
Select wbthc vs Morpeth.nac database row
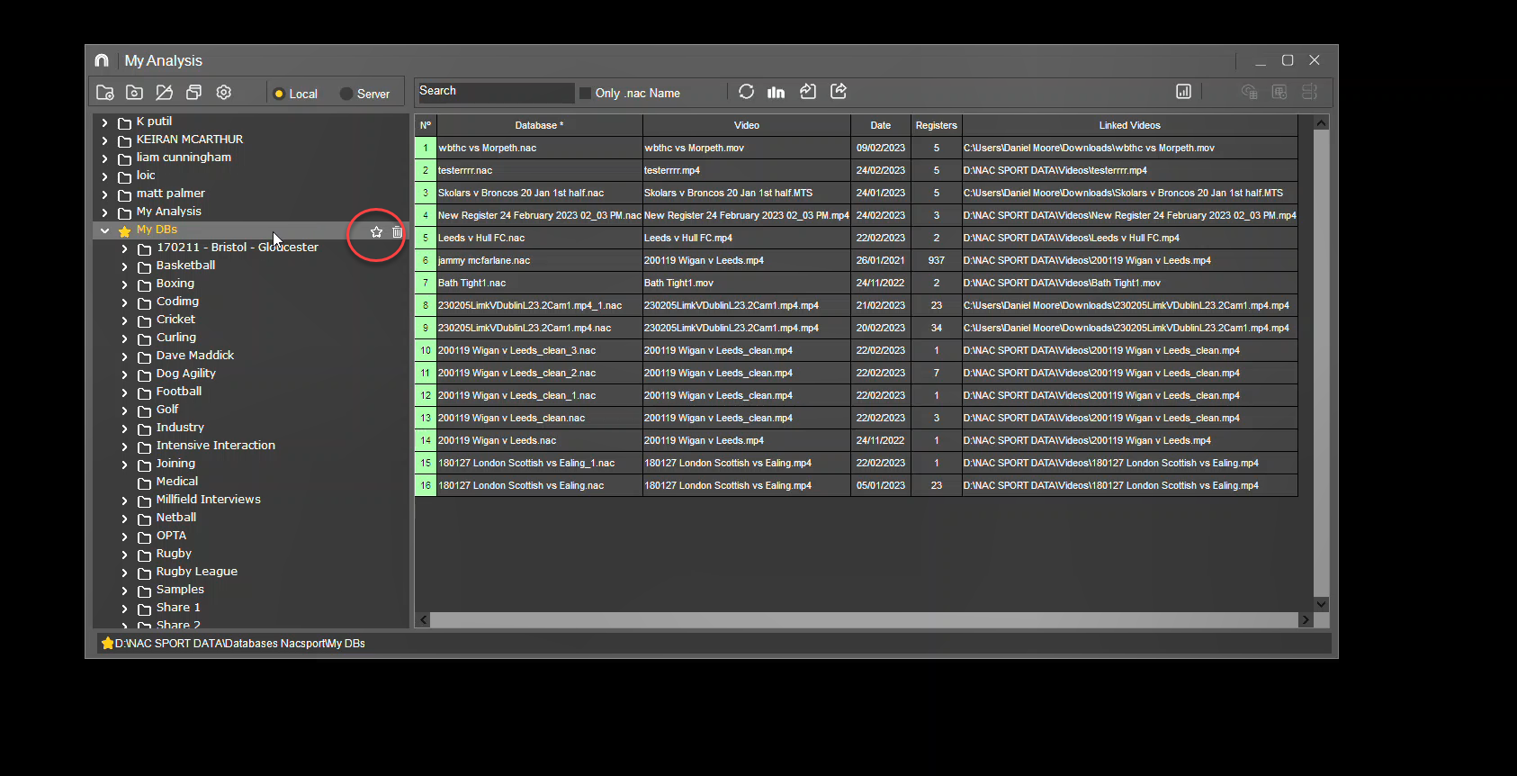click(x=539, y=148)
